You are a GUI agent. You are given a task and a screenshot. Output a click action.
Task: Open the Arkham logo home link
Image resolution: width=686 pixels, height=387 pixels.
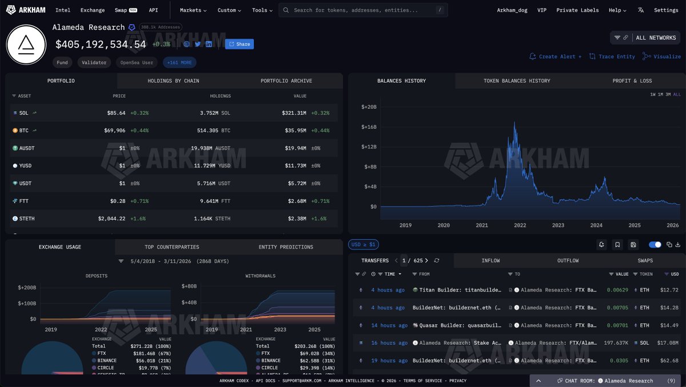pyautogui.click(x=25, y=10)
